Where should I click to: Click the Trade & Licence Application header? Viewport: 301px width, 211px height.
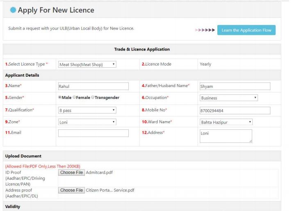(142, 49)
